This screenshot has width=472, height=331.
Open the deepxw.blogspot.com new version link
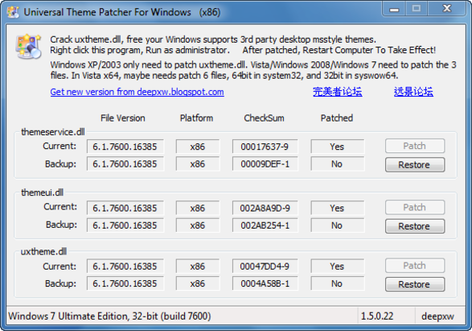click(x=137, y=92)
